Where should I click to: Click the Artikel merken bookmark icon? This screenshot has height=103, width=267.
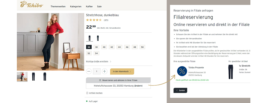point(87,93)
